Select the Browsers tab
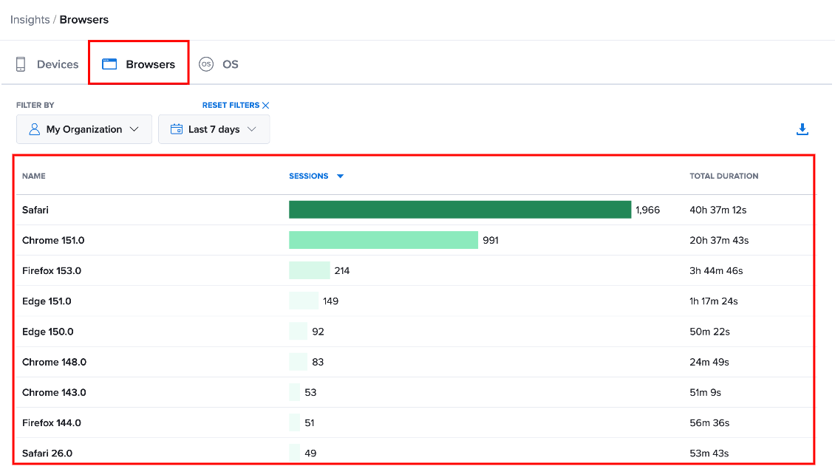 tap(138, 63)
